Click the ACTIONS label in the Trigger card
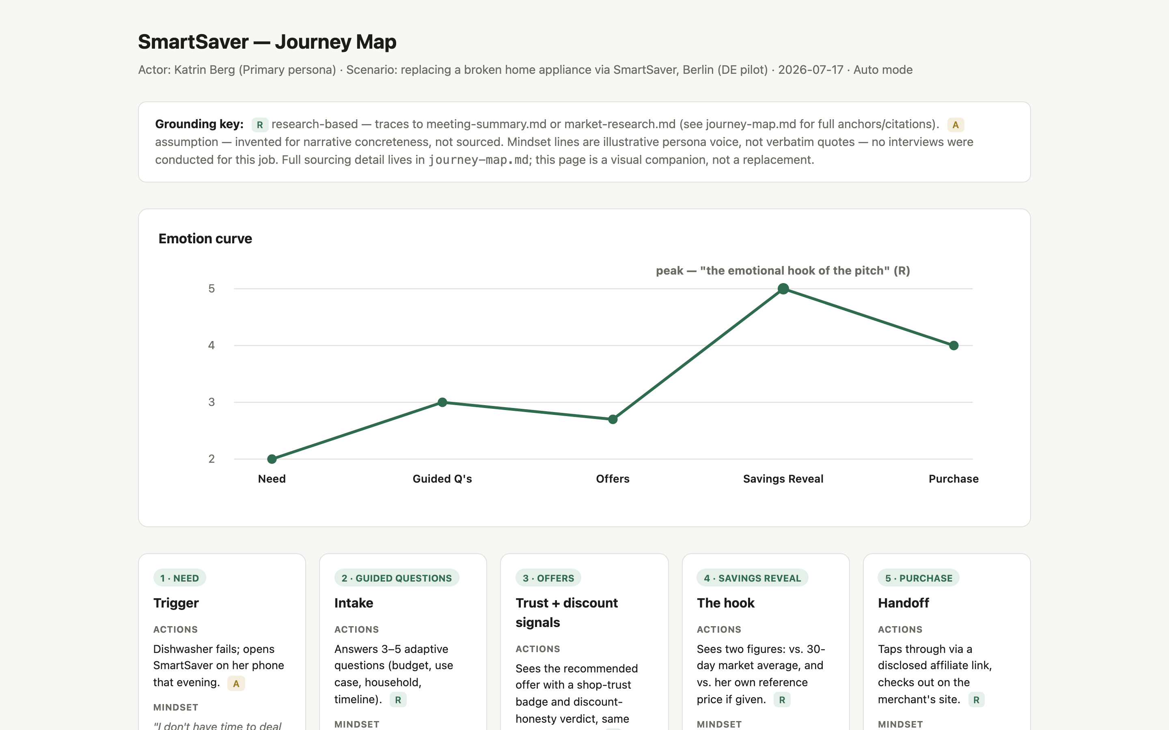Image resolution: width=1169 pixels, height=730 pixels. coord(175,629)
